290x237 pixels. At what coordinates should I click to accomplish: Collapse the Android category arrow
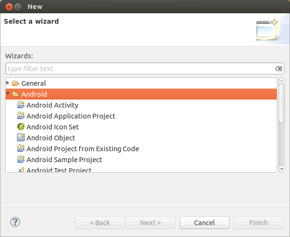pos(8,94)
